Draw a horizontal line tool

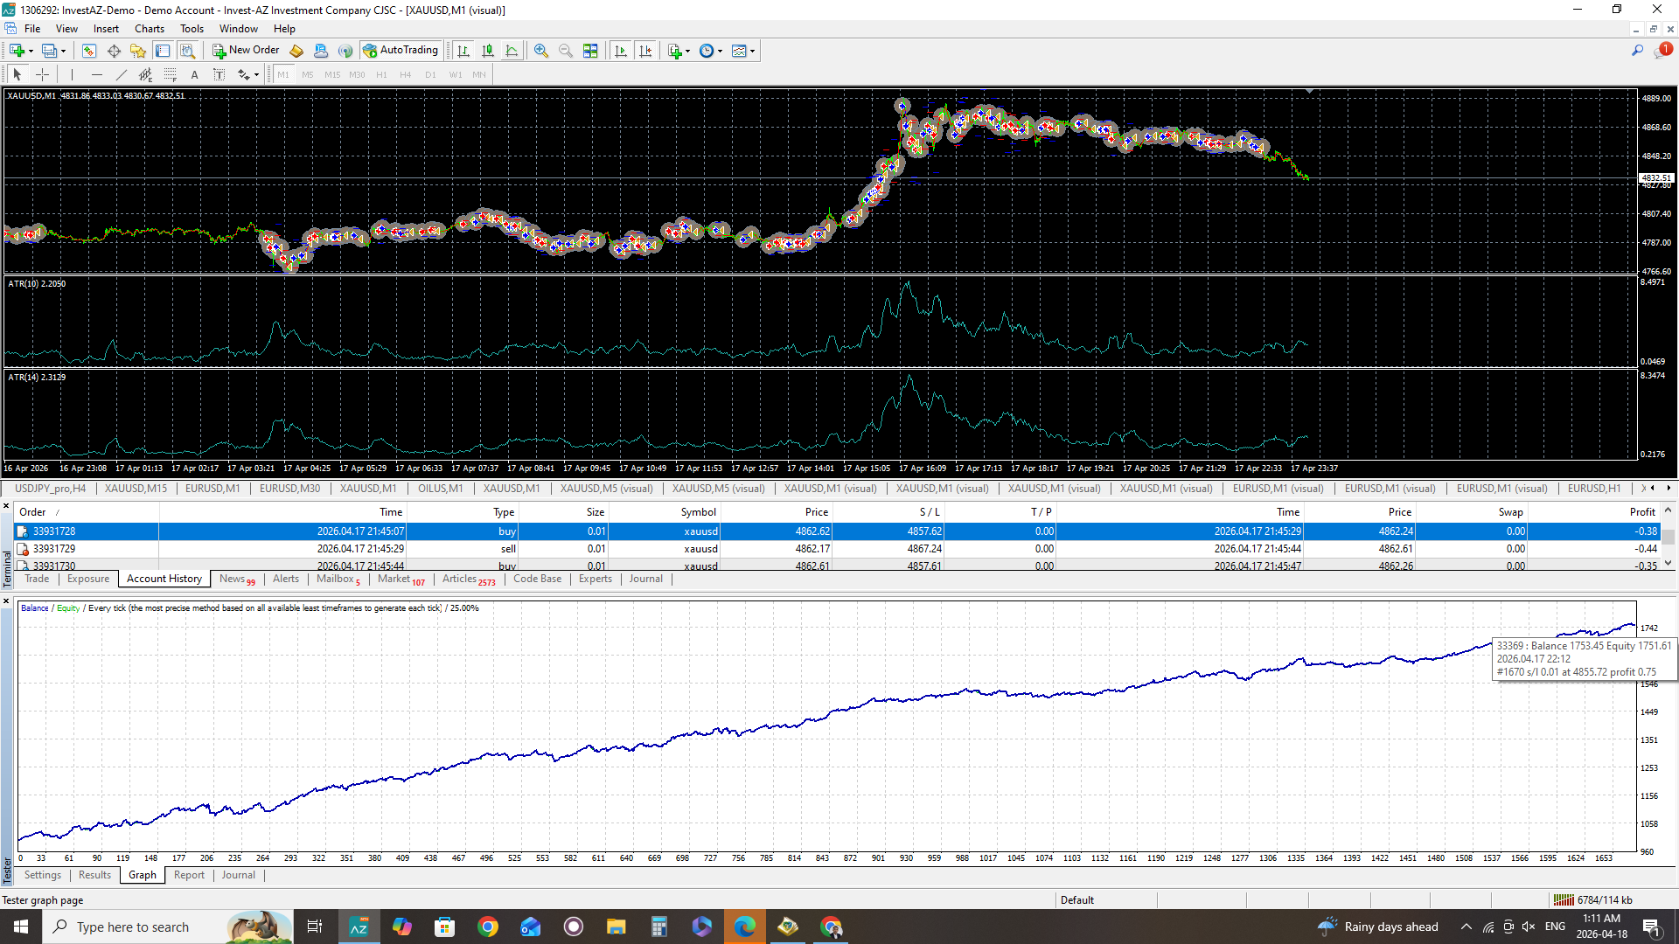pyautogui.click(x=97, y=75)
